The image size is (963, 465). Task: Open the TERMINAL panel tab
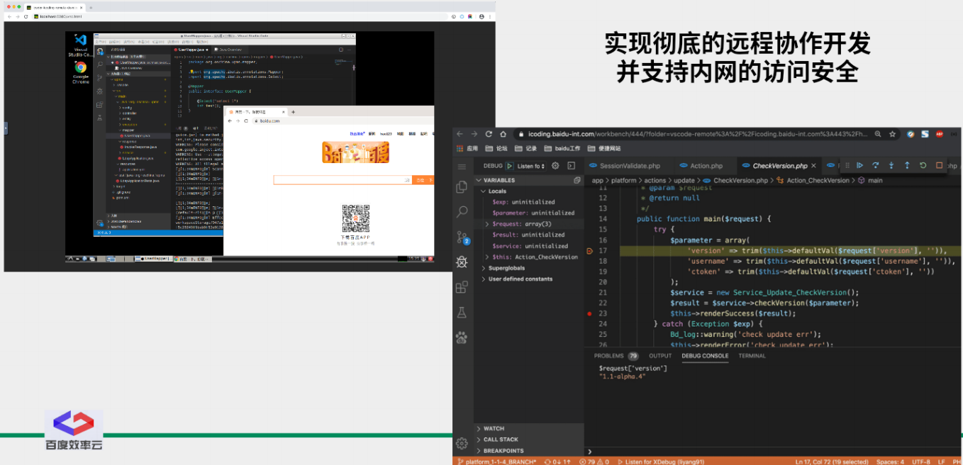[x=752, y=356]
